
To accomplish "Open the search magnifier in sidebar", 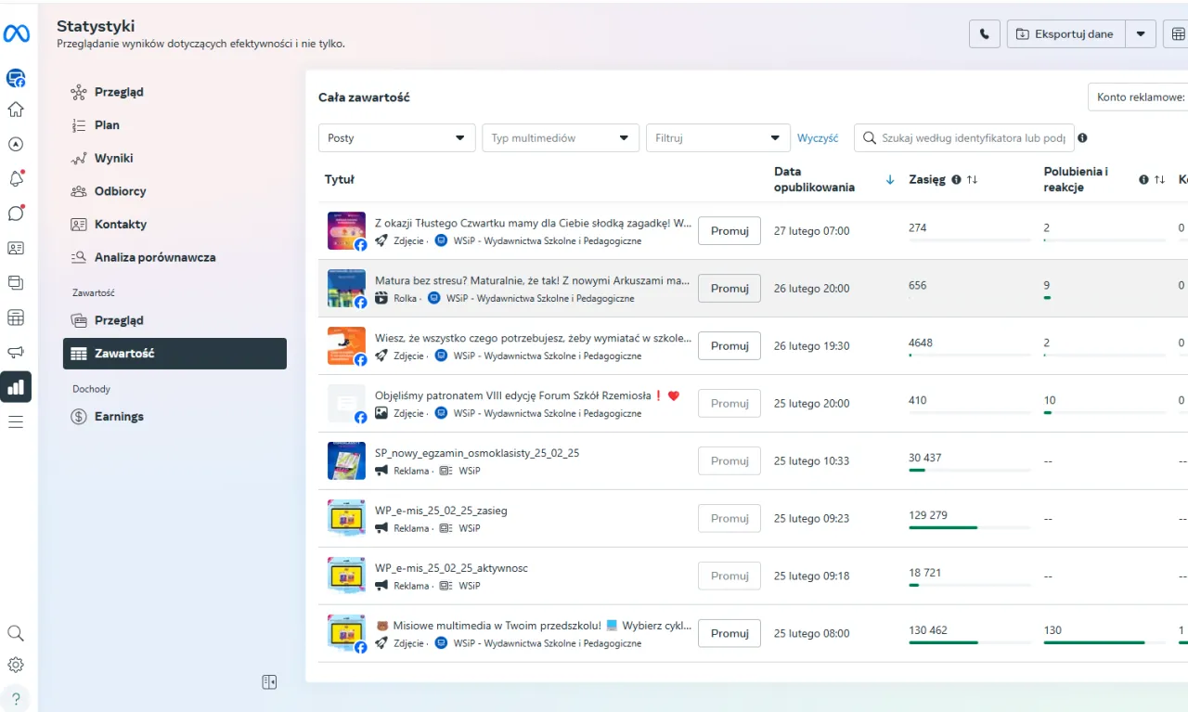I will [16, 633].
